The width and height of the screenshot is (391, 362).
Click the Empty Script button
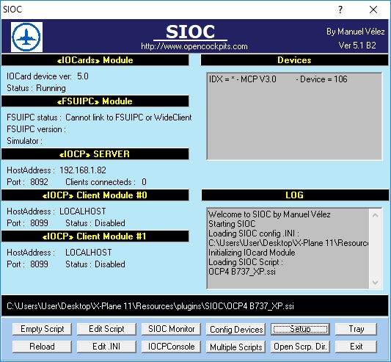[42, 329]
